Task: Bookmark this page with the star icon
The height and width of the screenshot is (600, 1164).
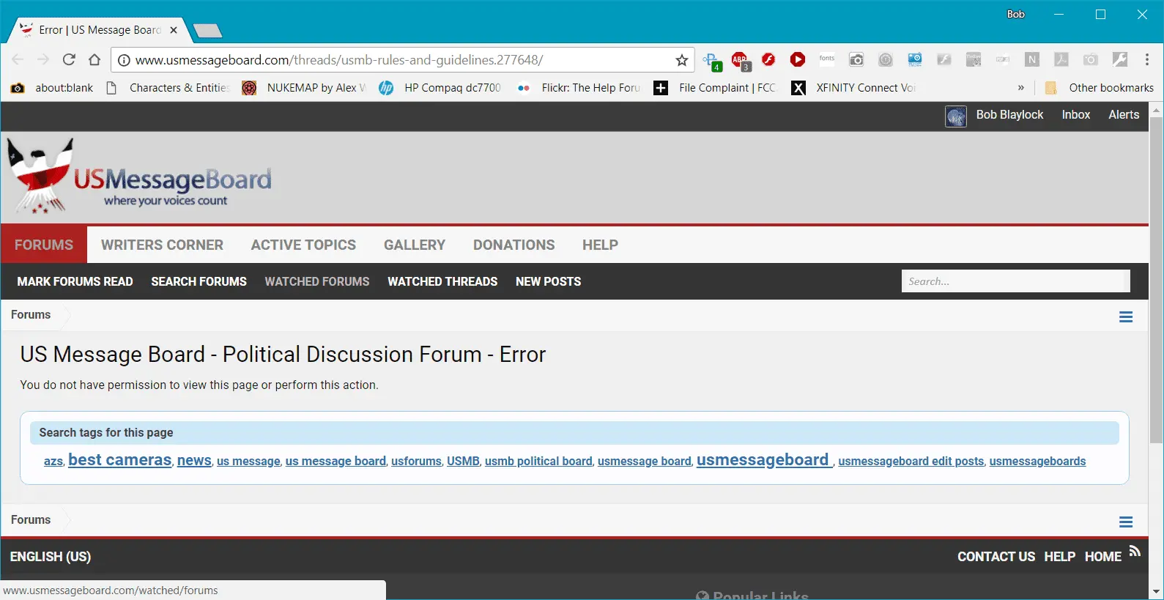Action: point(682,60)
